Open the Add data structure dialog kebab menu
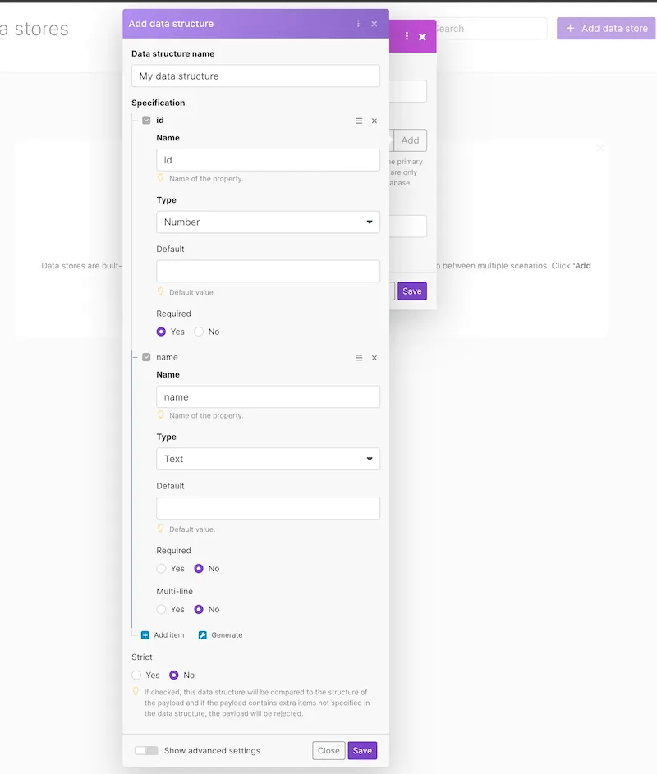This screenshot has height=774, width=657. pyautogui.click(x=358, y=24)
